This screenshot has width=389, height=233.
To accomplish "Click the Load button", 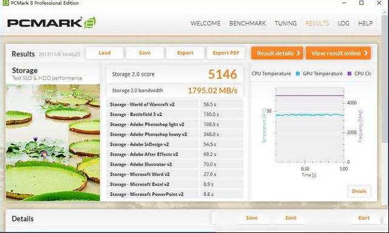I will [105, 53].
